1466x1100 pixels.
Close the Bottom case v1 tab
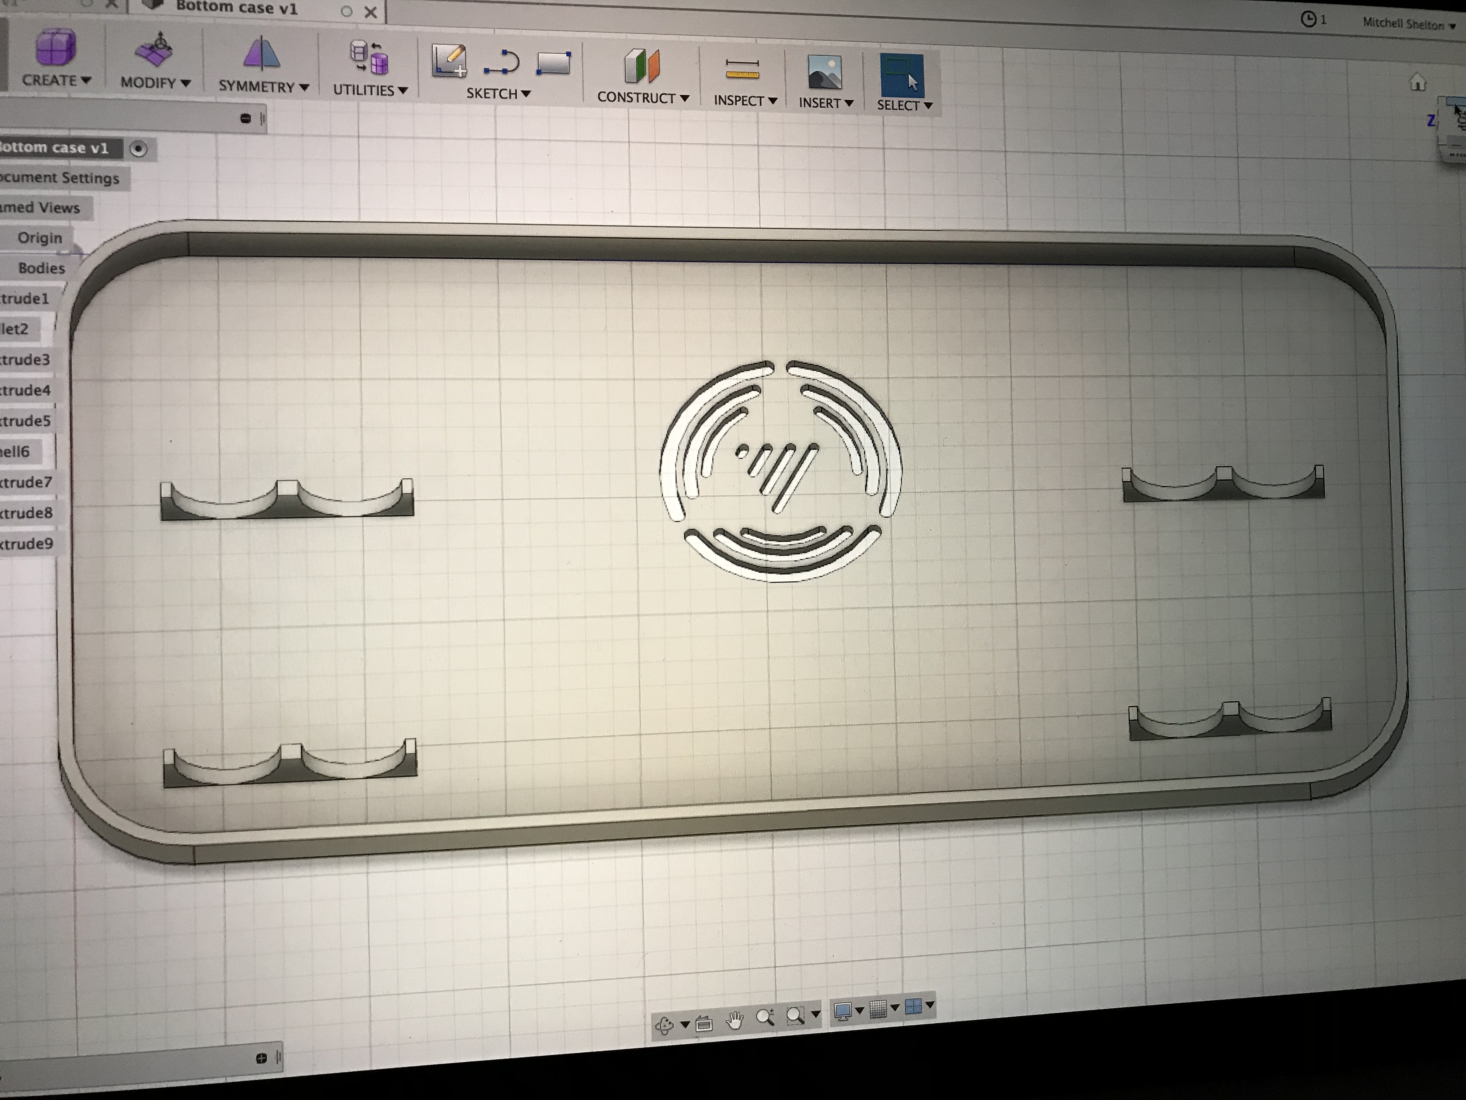(371, 12)
